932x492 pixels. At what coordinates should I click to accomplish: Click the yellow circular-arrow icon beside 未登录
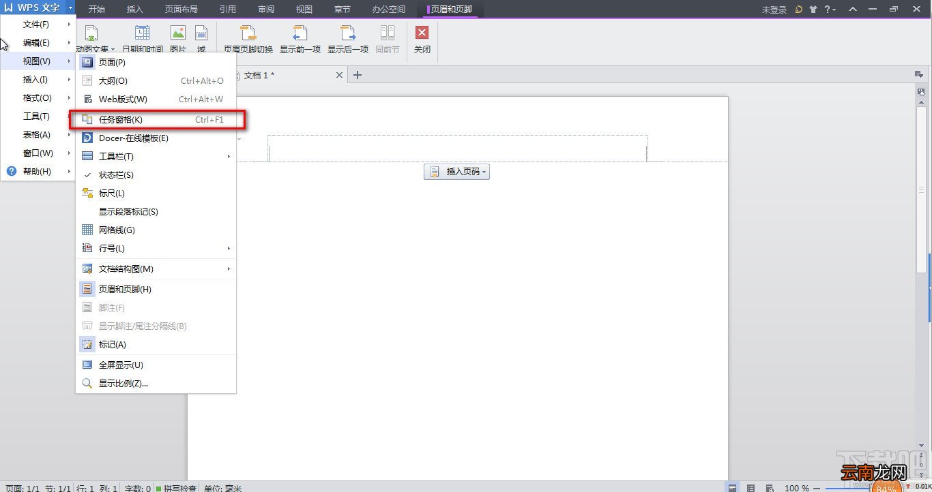point(799,10)
